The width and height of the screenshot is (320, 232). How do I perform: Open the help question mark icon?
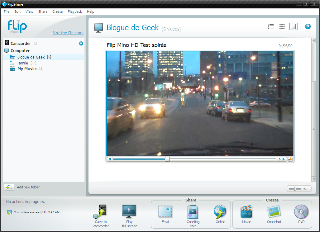tap(308, 27)
